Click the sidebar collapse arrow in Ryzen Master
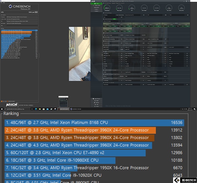Screen dimensions: 197x183 [x=102, y=55]
